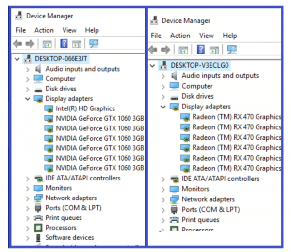Screen dimensions: 291x252
Task: Click Disk drives icon in right window
Action: click(x=174, y=97)
